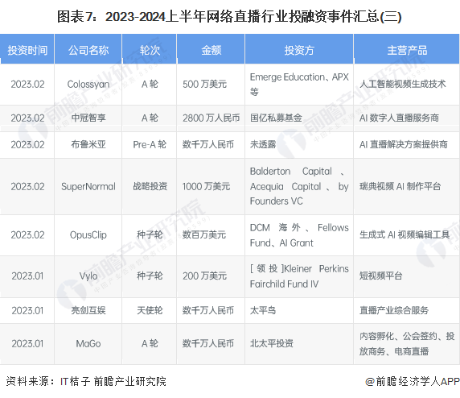Select the Colossyan company cell

(88, 85)
